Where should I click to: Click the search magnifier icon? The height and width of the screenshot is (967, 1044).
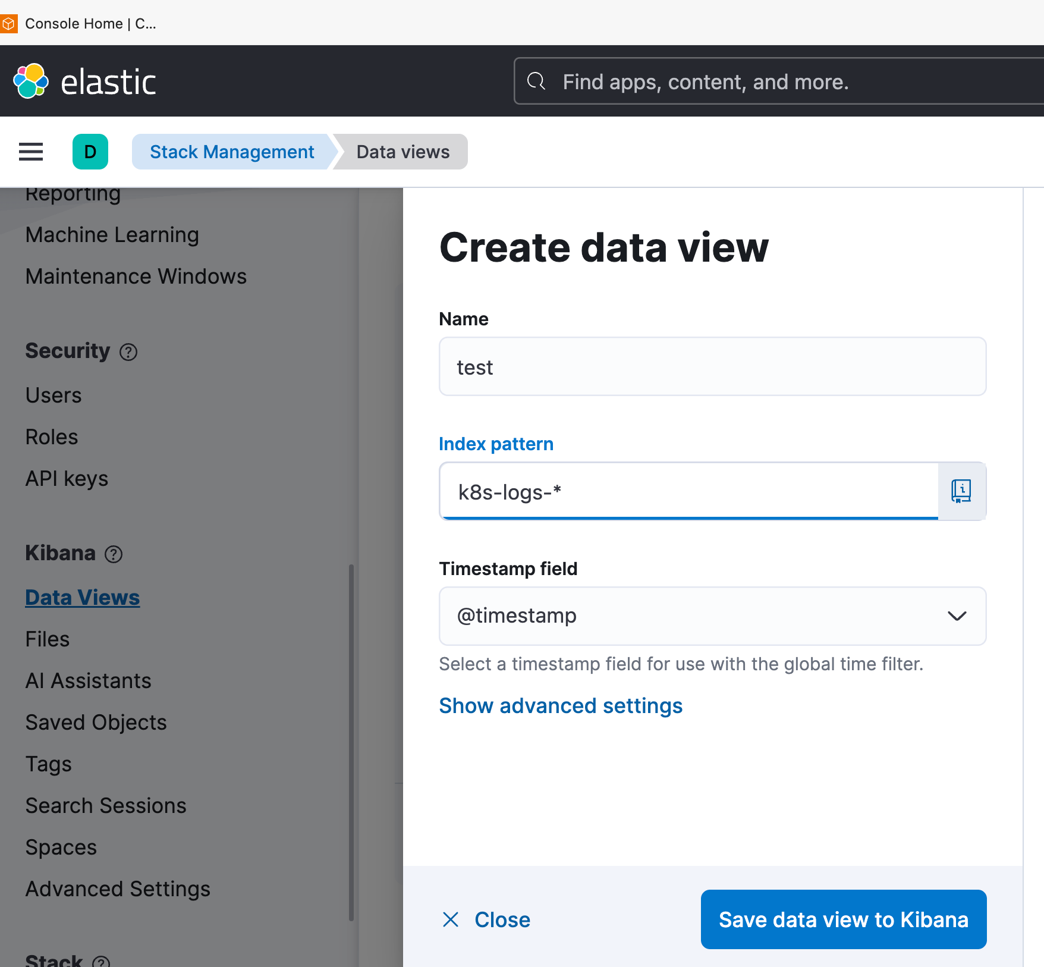(x=536, y=81)
